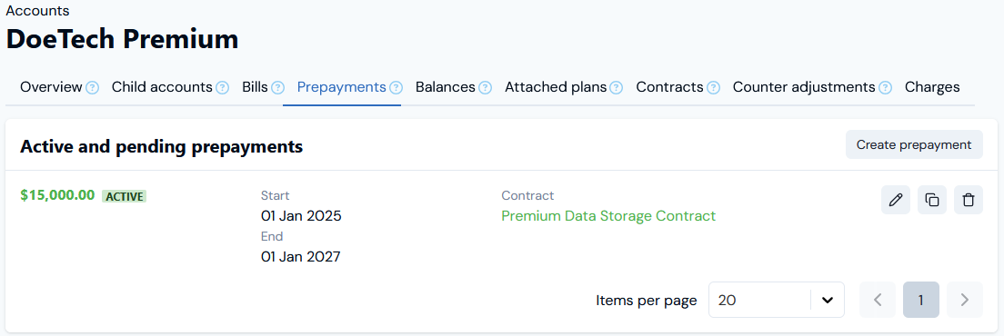Edit the $15,000.00 prepayment with pencil icon

pyautogui.click(x=895, y=200)
